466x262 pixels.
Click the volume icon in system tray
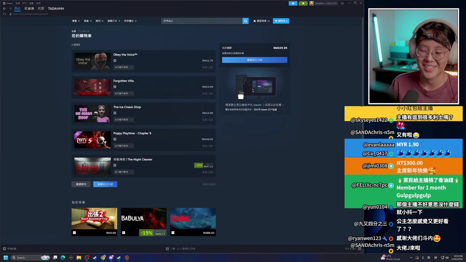[447, 258]
